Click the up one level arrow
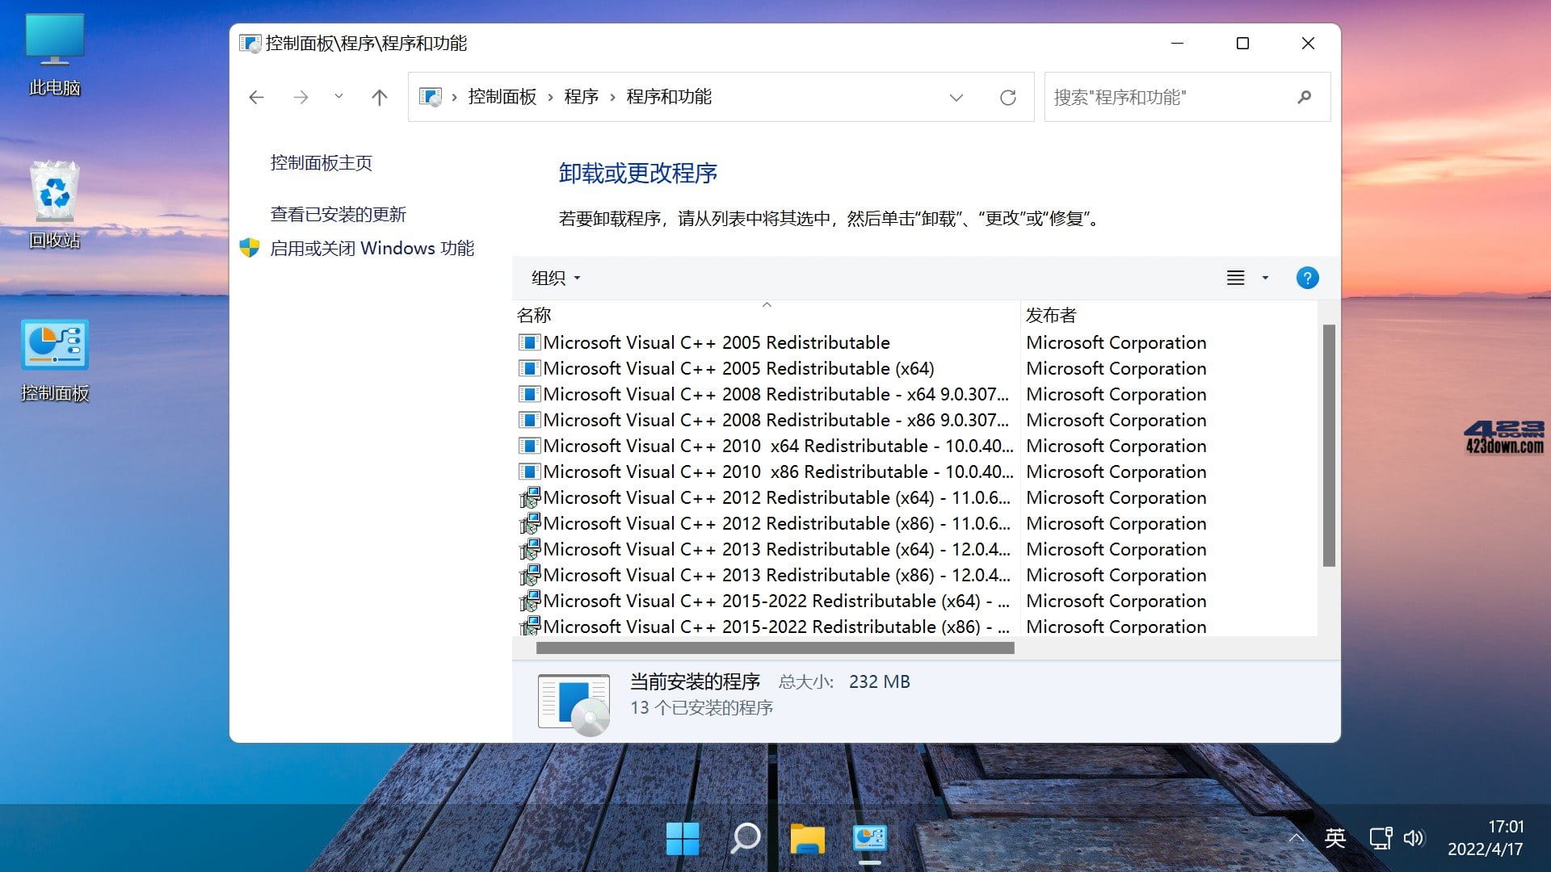The height and width of the screenshot is (872, 1551). pyautogui.click(x=380, y=97)
